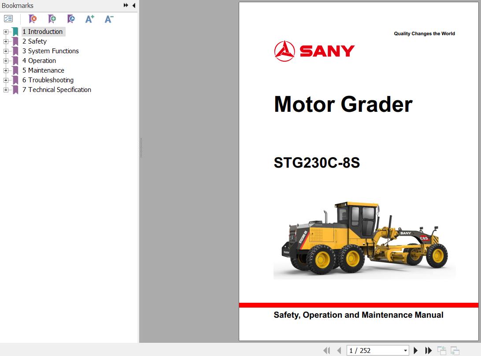Expand the 4 Operation bookmark
Viewport: 481px width, 356px height.
point(6,61)
